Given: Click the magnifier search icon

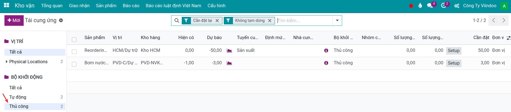Looking at the screenshot, I should tap(177, 21).
